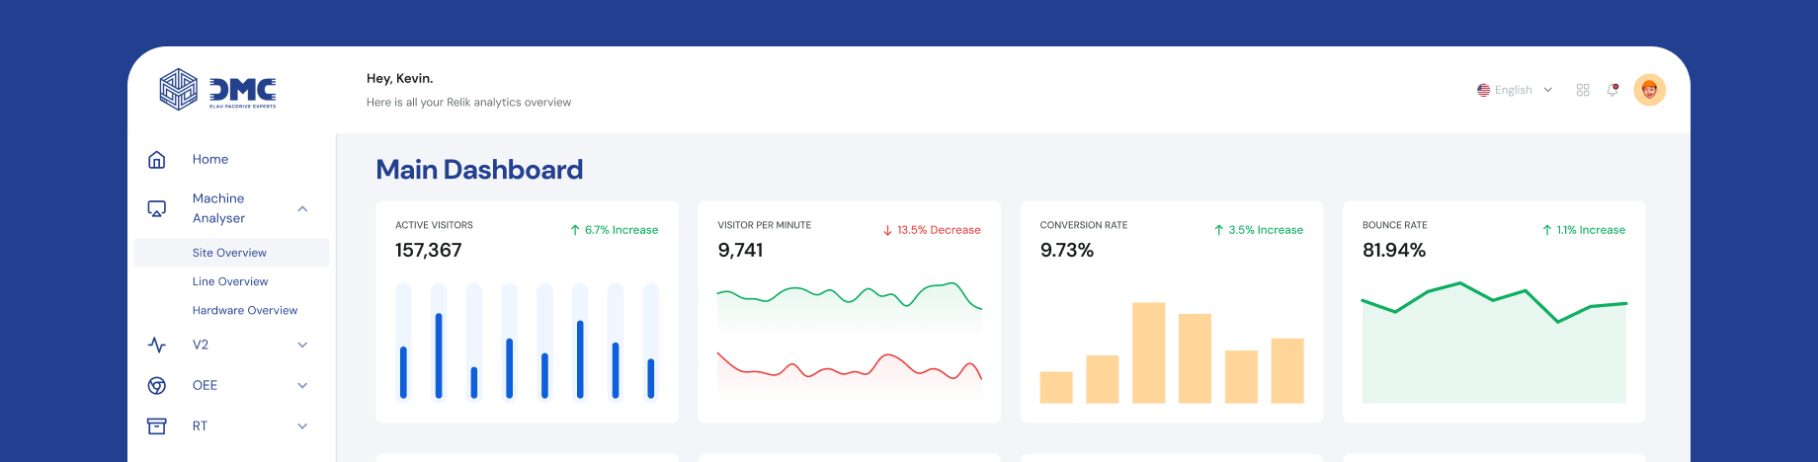Click the RT archive box icon
The width and height of the screenshot is (1818, 462).
(x=156, y=425)
